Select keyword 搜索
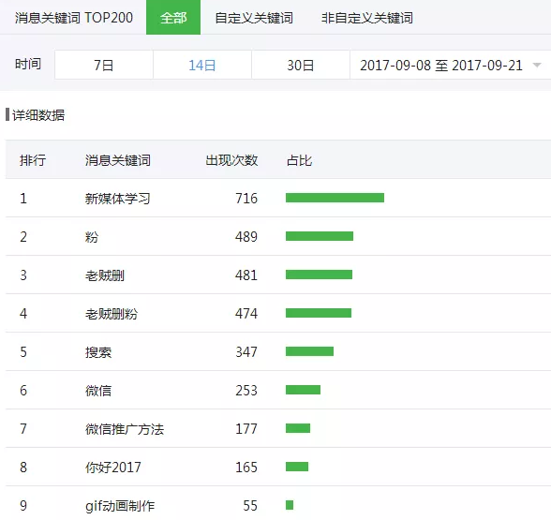Viewport: 551px width, 520px height. click(x=98, y=352)
